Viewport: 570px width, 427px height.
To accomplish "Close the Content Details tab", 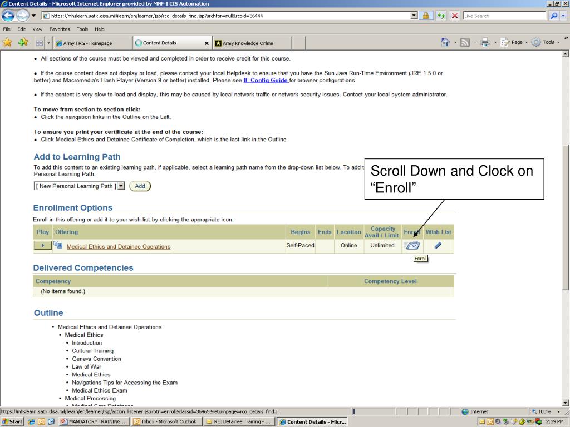I will click(207, 43).
